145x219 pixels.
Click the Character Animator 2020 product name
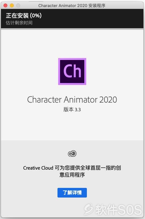(x=72, y=100)
